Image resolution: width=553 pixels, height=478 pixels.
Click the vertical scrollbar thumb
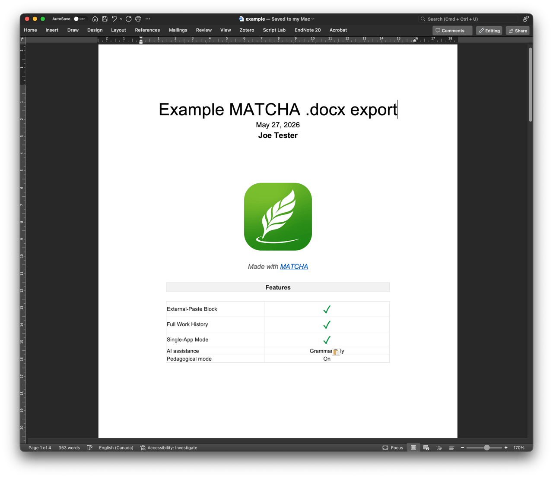click(x=531, y=84)
